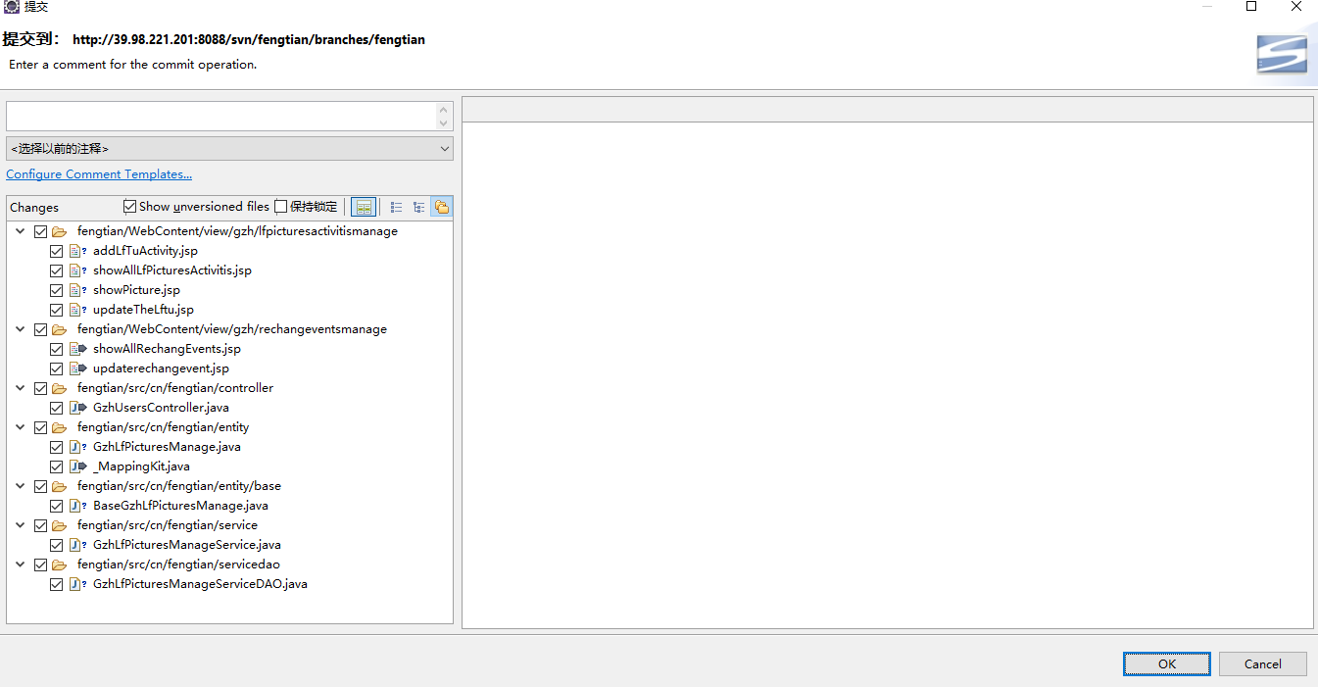Image resolution: width=1318 pixels, height=687 pixels.
Task: Uncheck Show unversioned files
Action: click(130, 207)
